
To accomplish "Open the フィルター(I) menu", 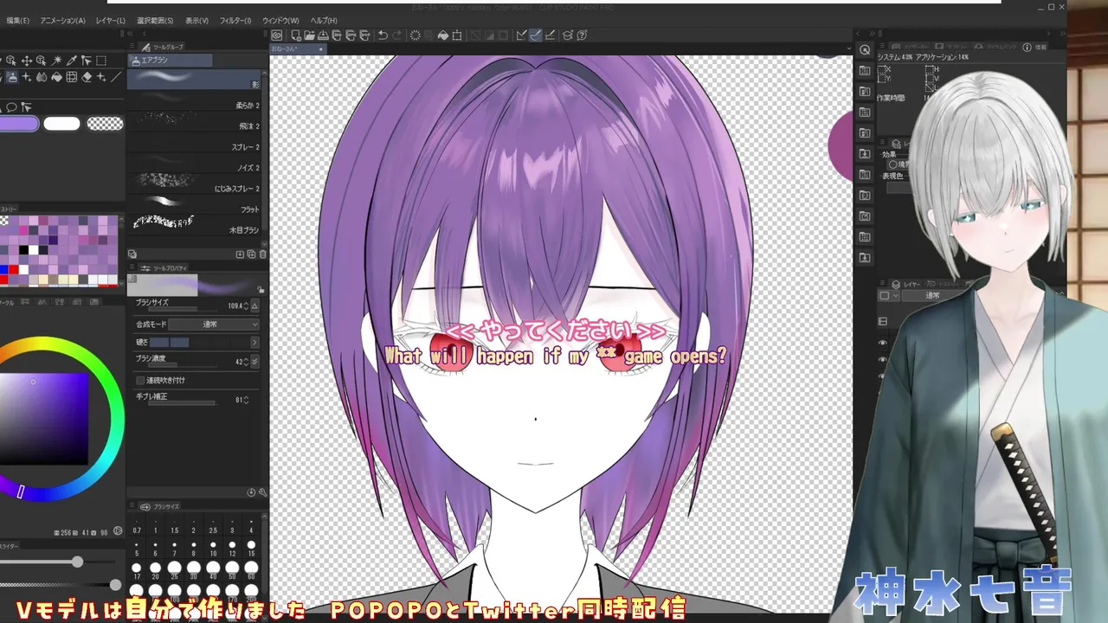I will tap(235, 20).
